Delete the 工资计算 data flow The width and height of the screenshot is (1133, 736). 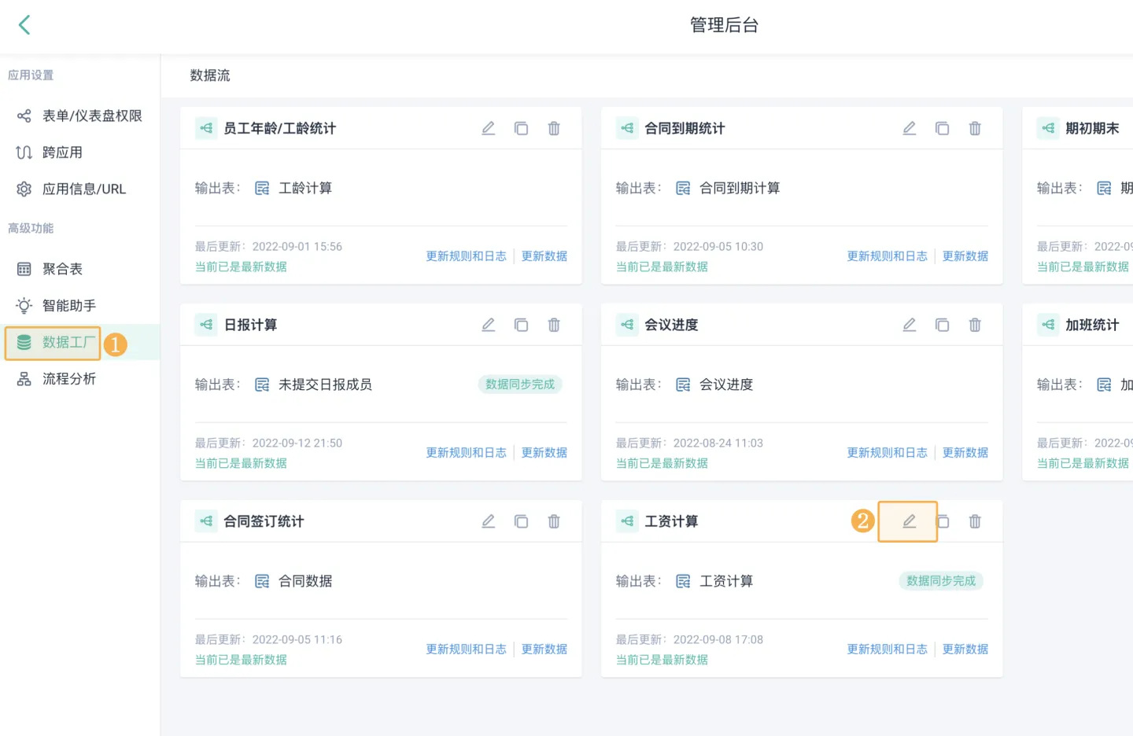pos(975,521)
